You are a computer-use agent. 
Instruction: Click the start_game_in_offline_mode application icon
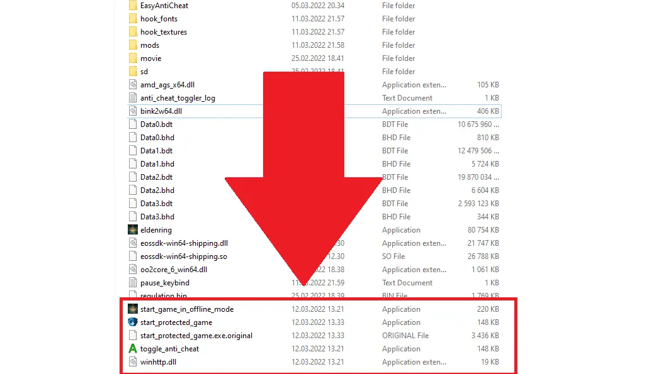coord(133,309)
